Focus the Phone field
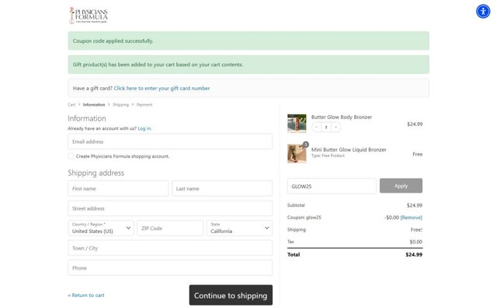The height and width of the screenshot is (307, 497). [170, 268]
